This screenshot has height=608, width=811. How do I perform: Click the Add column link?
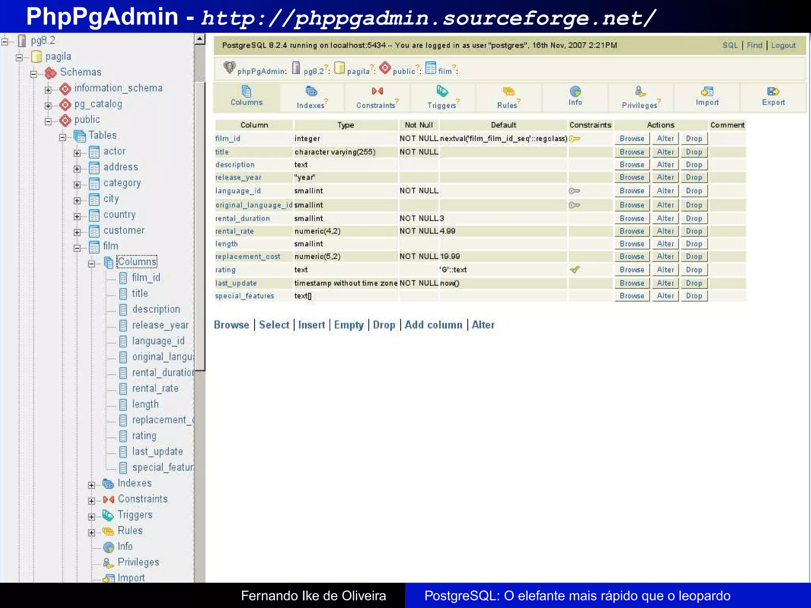[x=433, y=325]
